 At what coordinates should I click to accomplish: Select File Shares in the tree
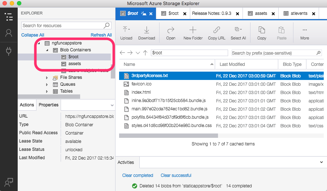pyautogui.click(x=71, y=77)
